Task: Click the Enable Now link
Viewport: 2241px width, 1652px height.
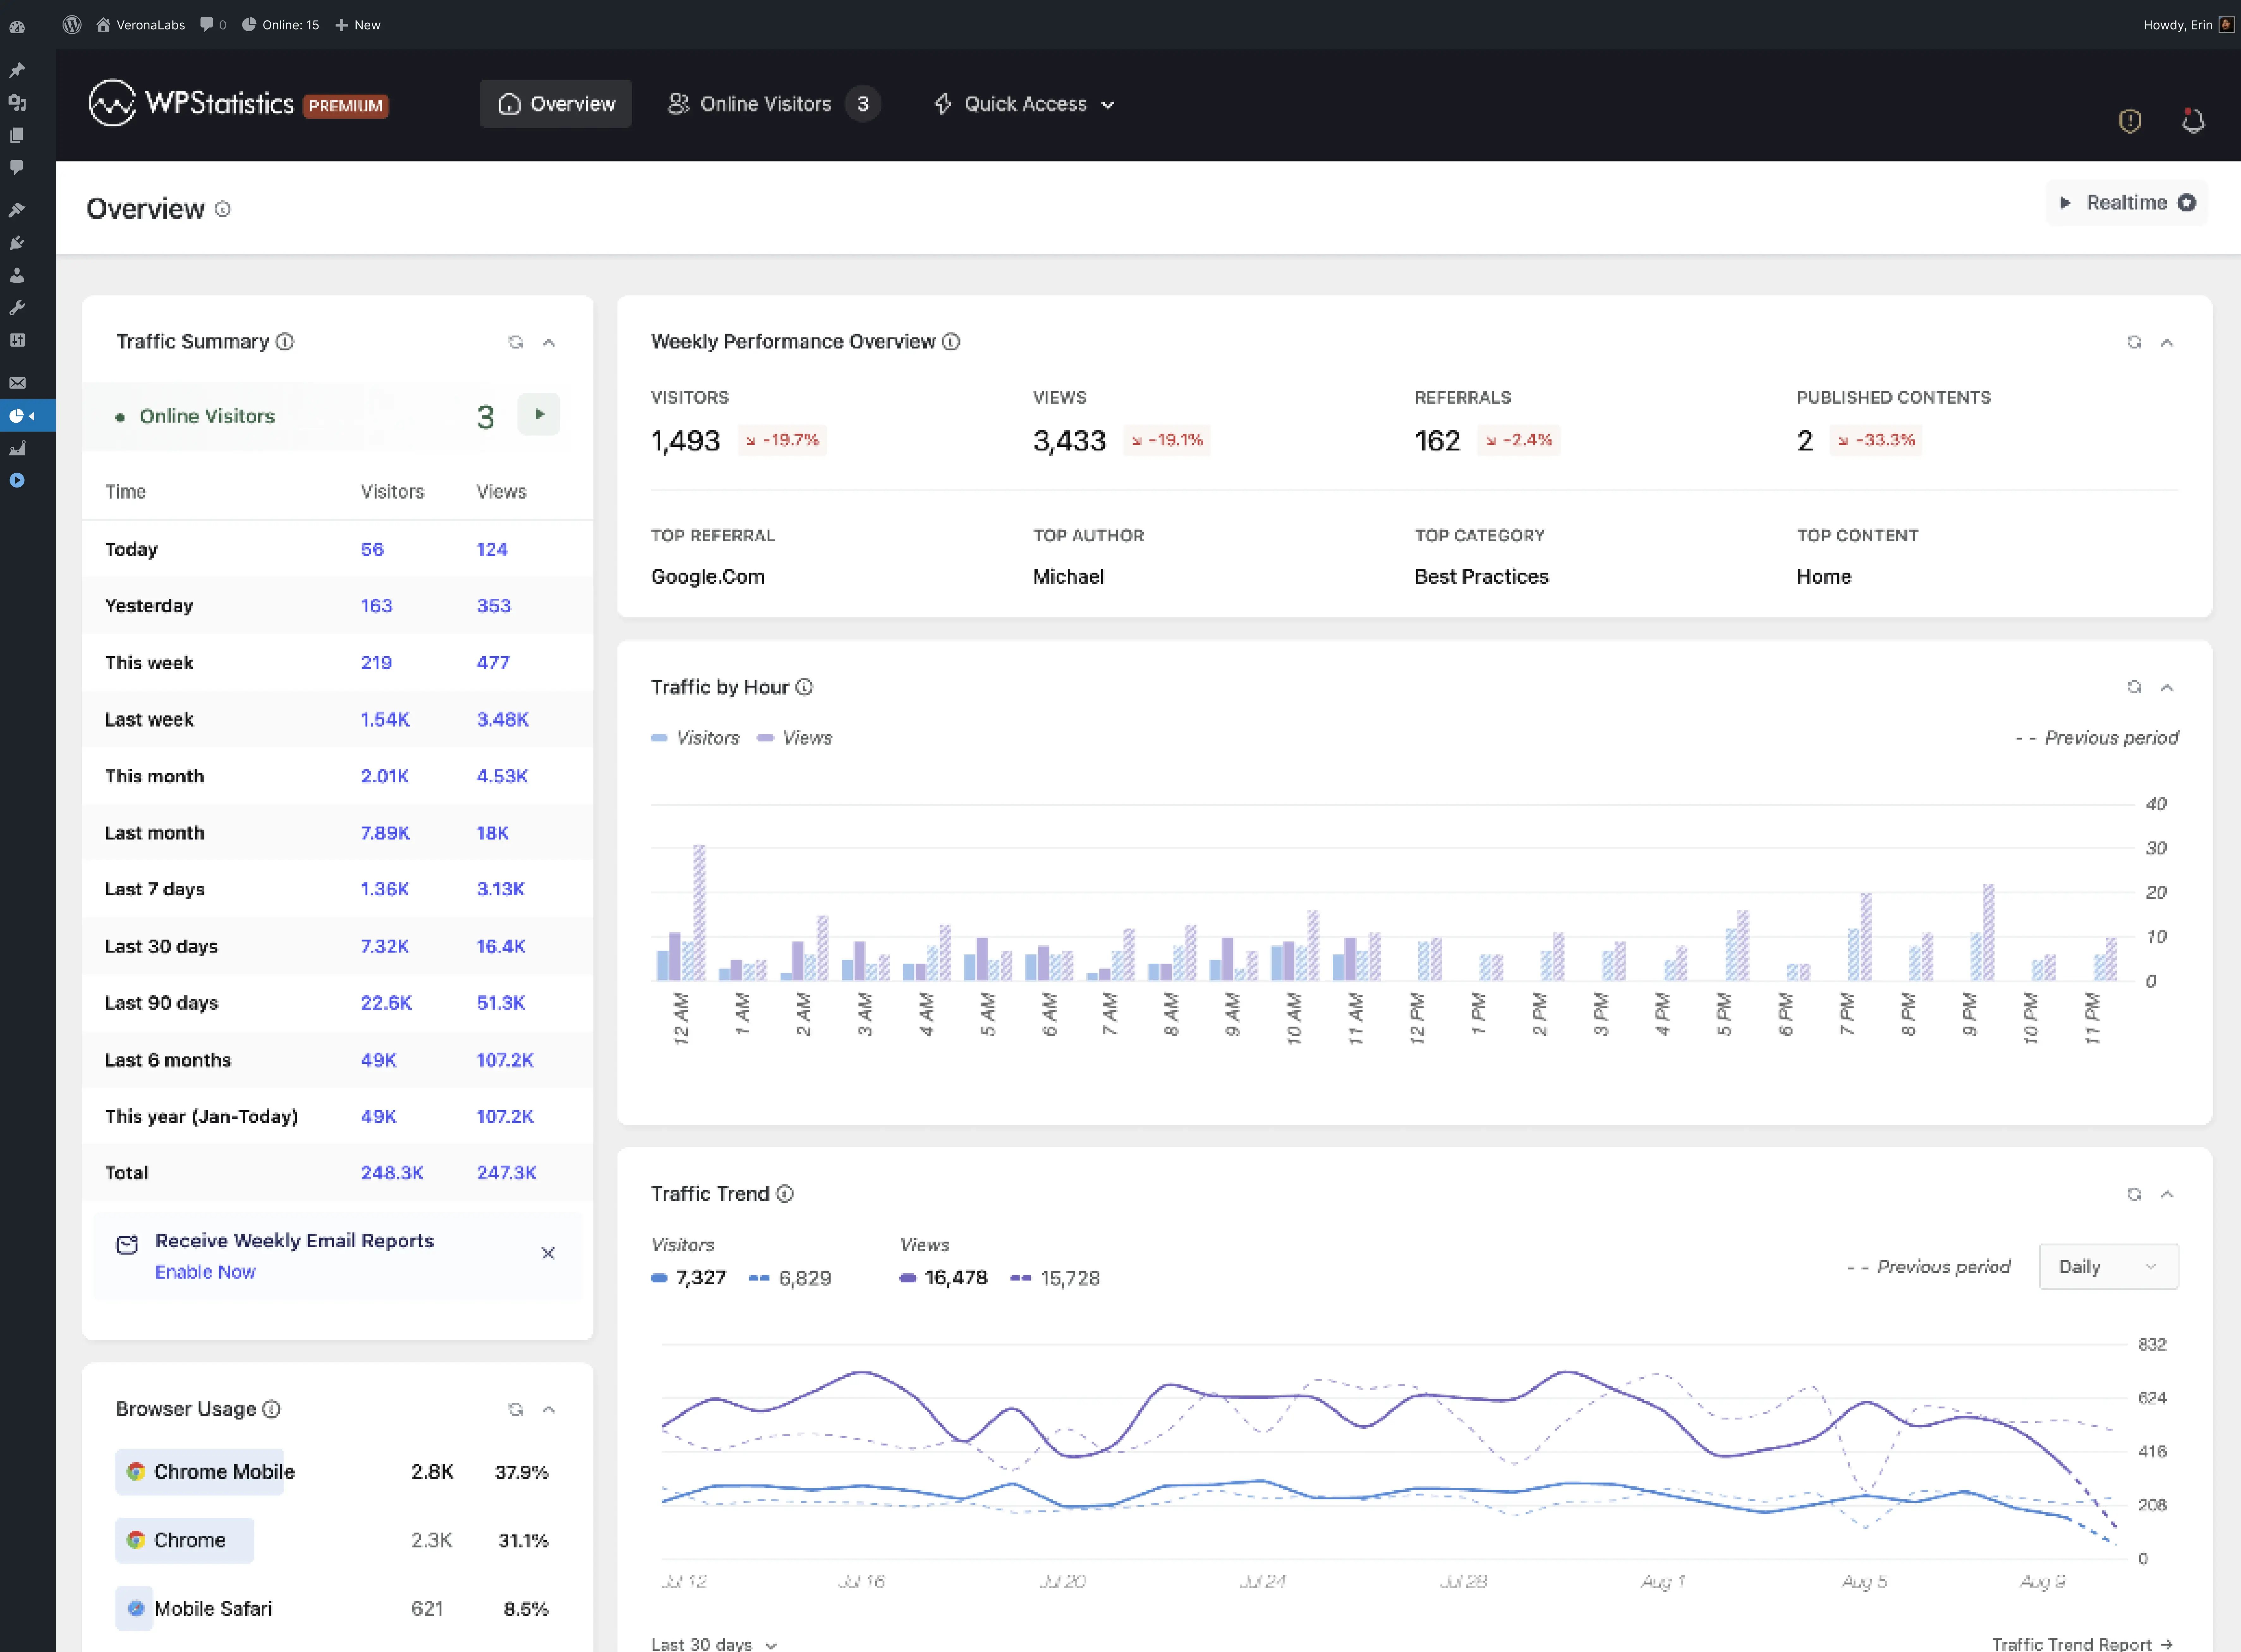Action: click(x=205, y=1272)
